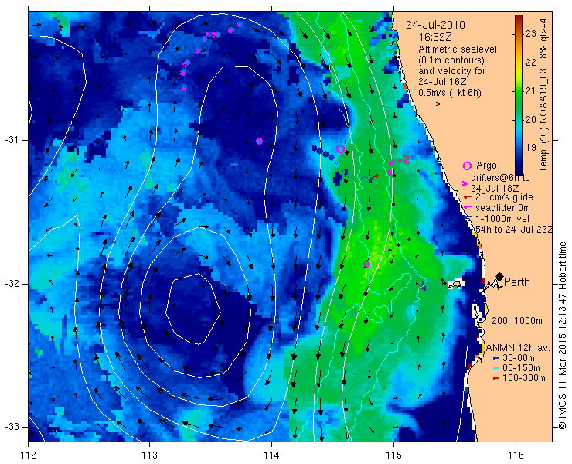Click the Argo float circle near 114.8E, 31.85S
Viewport: 572px width, 464px height.
click(367, 264)
